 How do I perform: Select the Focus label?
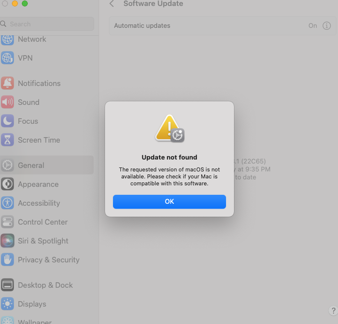click(x=28, y=121)
